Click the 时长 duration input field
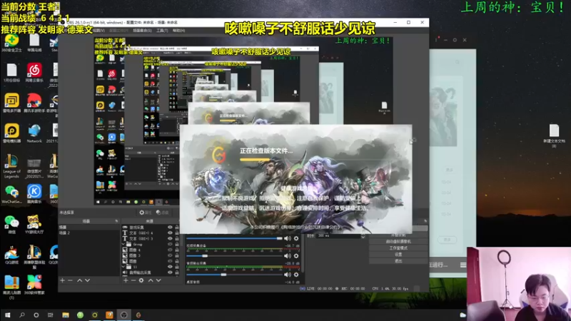The width and height of the screenshot is (571, 321). [x=338, y=236]
